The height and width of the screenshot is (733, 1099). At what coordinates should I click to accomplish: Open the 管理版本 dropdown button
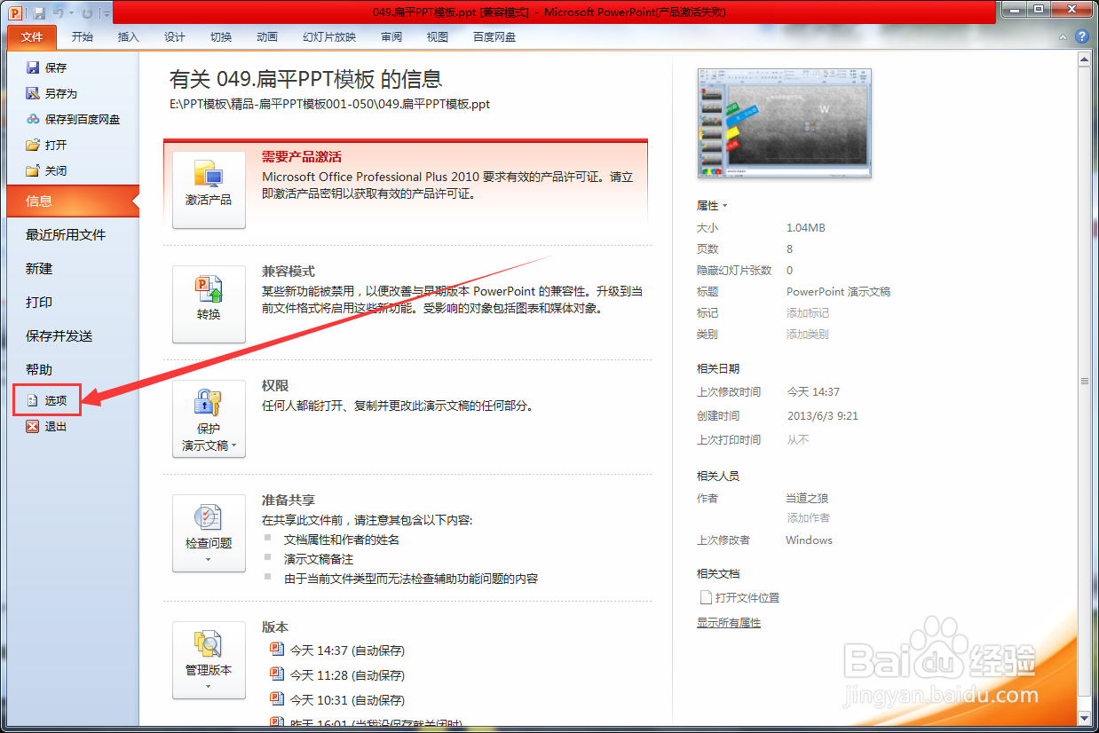[x=209, y=660]
